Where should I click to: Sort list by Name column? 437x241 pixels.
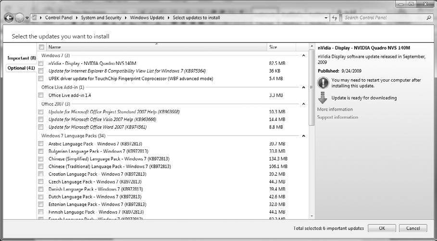click(156, 47)
